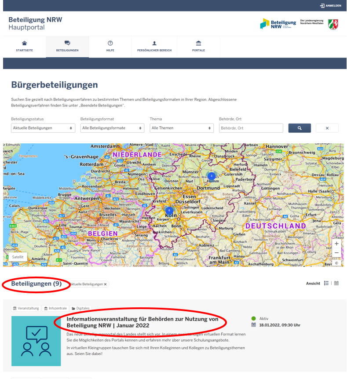This screenshot has width=347, height=379.
Task: Select the Beteiligungen tab
Action: (67, 47)
